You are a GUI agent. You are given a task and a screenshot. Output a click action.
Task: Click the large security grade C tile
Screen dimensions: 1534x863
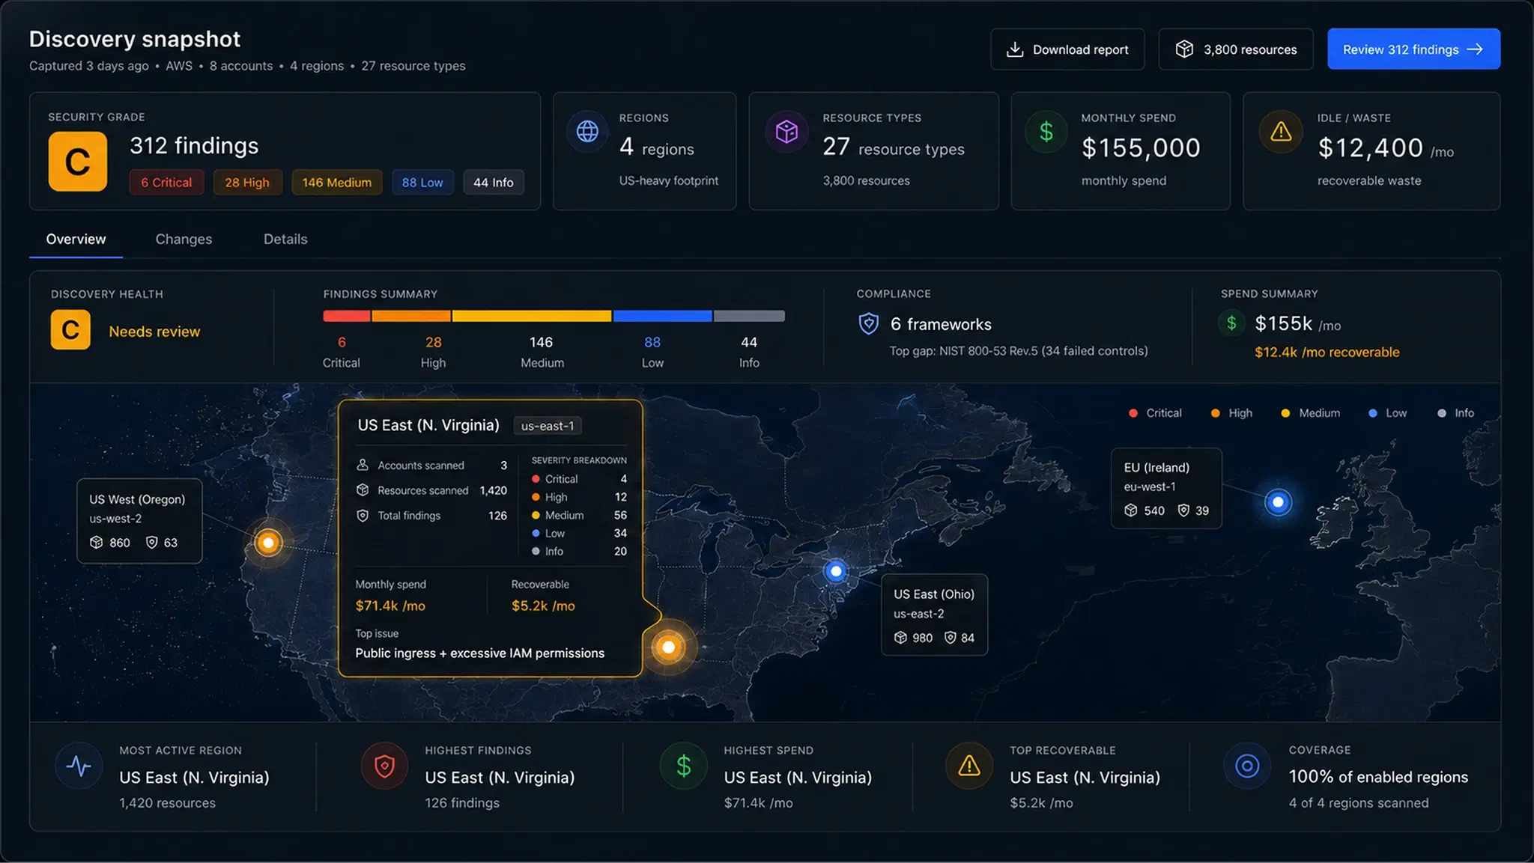click(78, 162)
